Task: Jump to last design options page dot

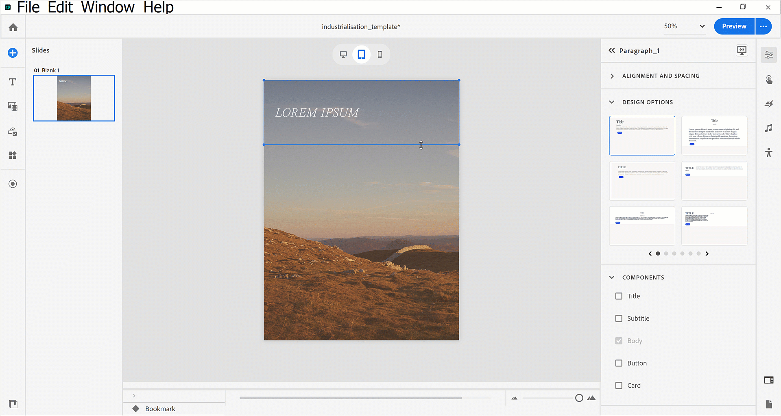Action: (698, 253)
